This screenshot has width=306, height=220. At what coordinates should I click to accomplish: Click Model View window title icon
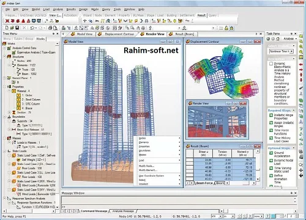65,42
